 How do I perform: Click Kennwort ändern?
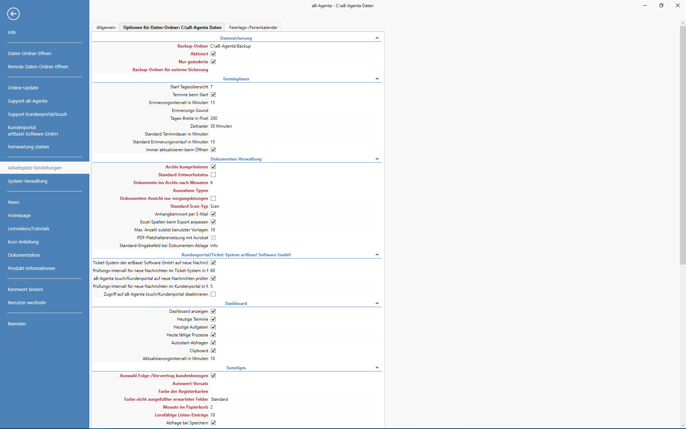pyautogui.click(x=25, y=289)
